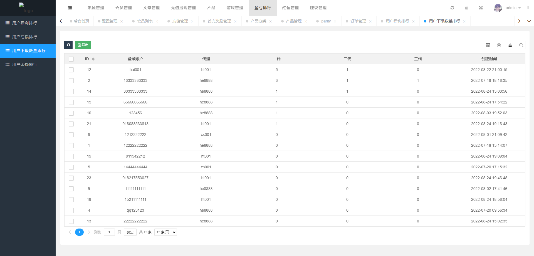Image resolution: width=534 pixels, height=256 pixels.
Task: Click the page number input field
Action: [x=109, y=232]
